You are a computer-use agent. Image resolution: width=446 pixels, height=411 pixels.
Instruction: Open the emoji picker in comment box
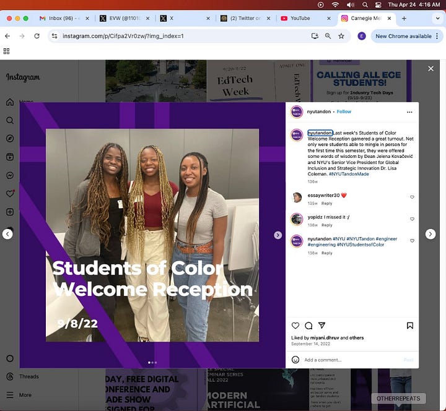[x=295, y=360]
